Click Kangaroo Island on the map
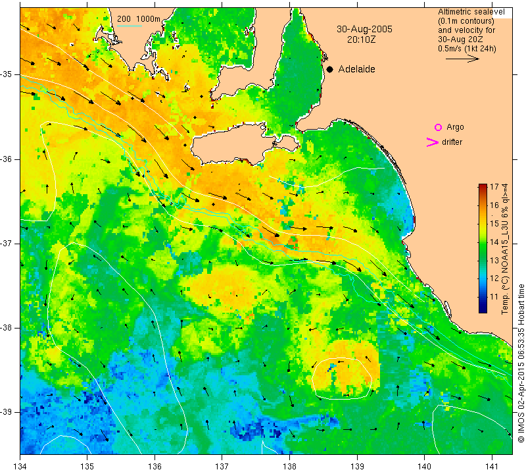The height and width of the screenshot is (474, 526). (x=235, y=146)
